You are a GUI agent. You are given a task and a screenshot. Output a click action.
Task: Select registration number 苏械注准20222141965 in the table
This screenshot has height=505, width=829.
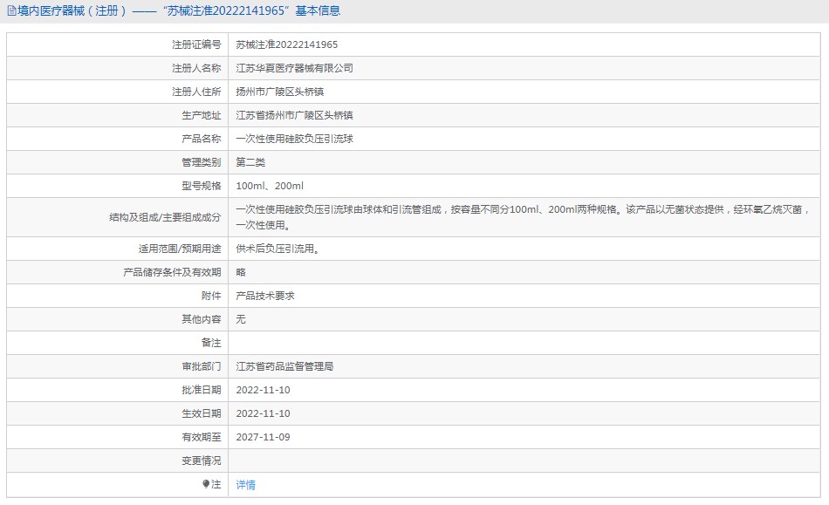point(286,44)
